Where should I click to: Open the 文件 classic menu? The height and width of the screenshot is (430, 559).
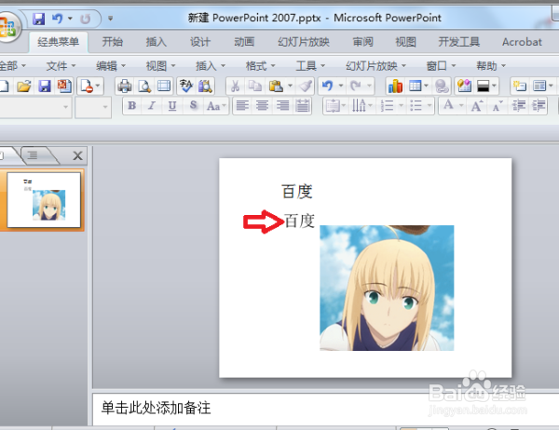pos(61,66)
